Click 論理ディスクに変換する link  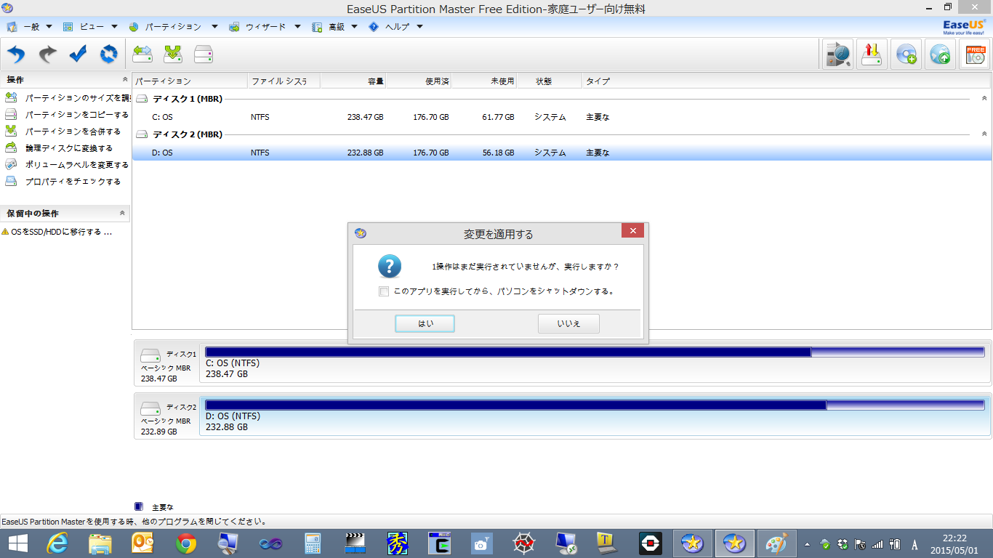click(x=69, y=147)
